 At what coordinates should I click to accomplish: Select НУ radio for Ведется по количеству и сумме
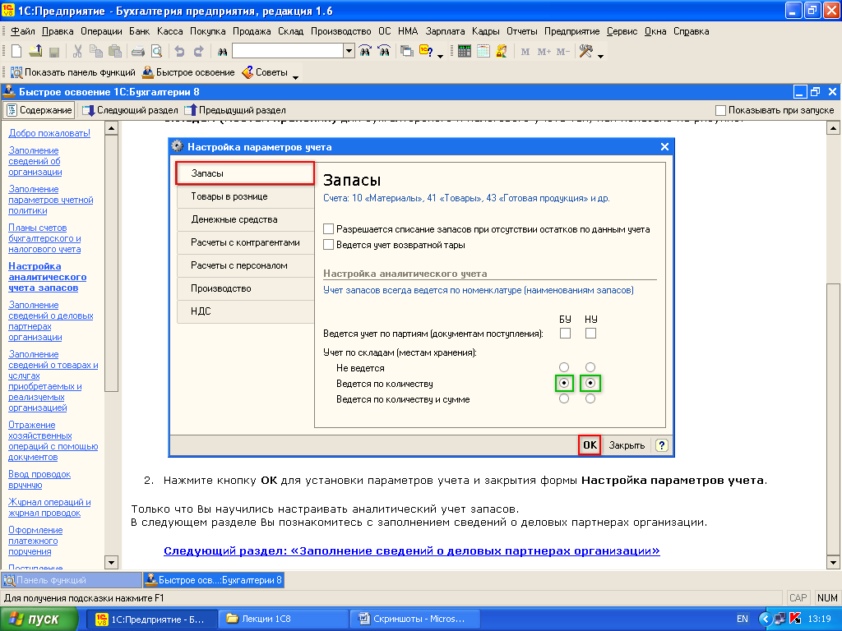click(x=590, y=398)
